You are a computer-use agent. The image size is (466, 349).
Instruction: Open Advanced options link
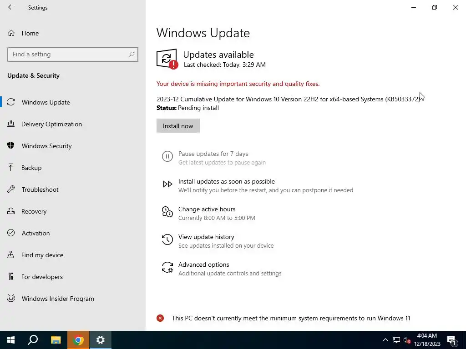(203, 264)
